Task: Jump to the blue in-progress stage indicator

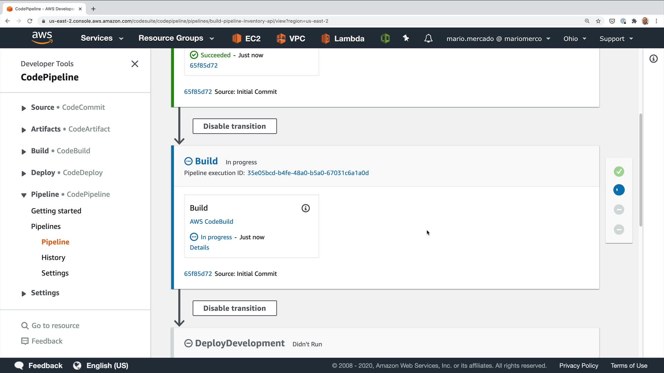Action: click(619, 190)
